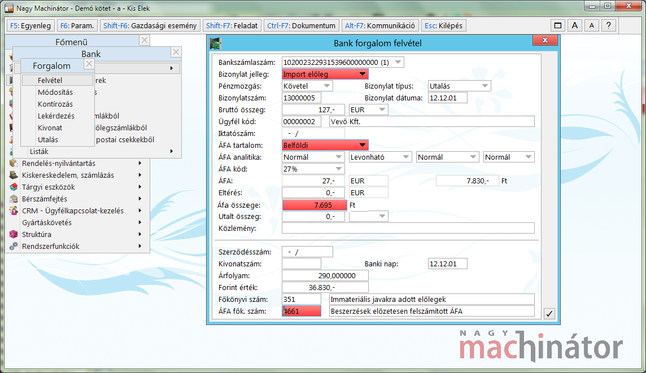The height and width of the screenshot is (373, 646).
Task: Click Esc: Kilépés to exit
Action: 443,25
